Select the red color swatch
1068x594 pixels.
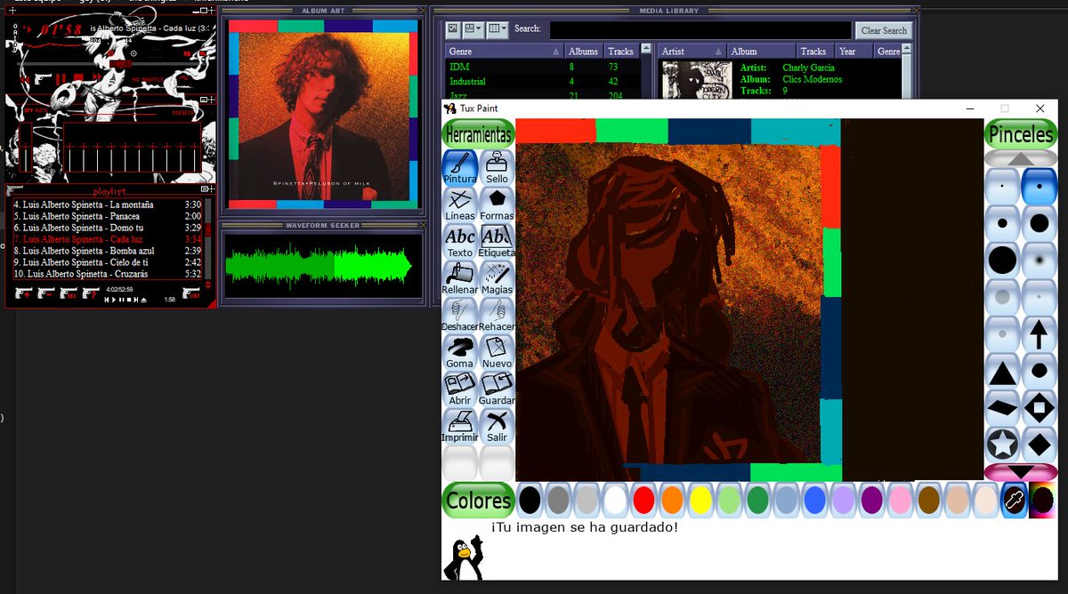click(643, 501)
